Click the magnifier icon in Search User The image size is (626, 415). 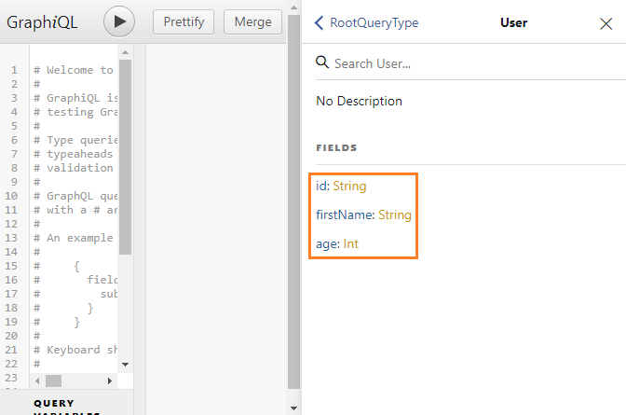(x=322, y=62)
